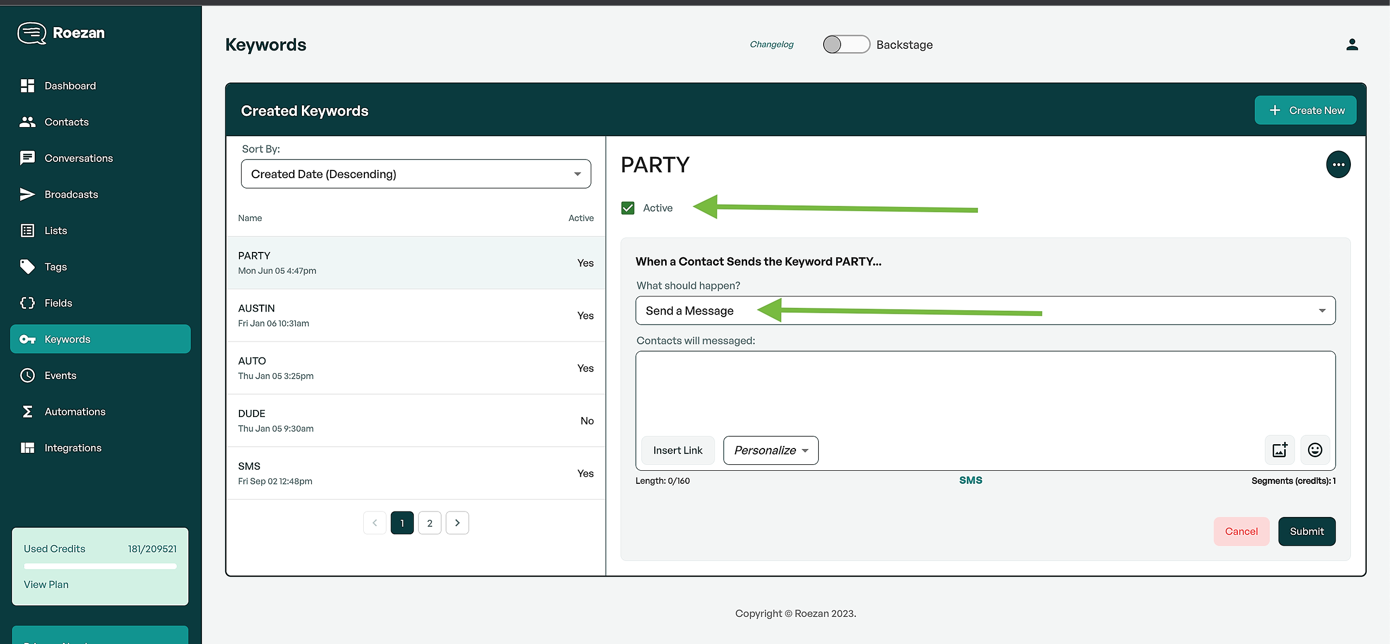Uncheck the Active checkbox for PARTY
1390x644 pixels.
pyautogui.click(x=628, y=208)
